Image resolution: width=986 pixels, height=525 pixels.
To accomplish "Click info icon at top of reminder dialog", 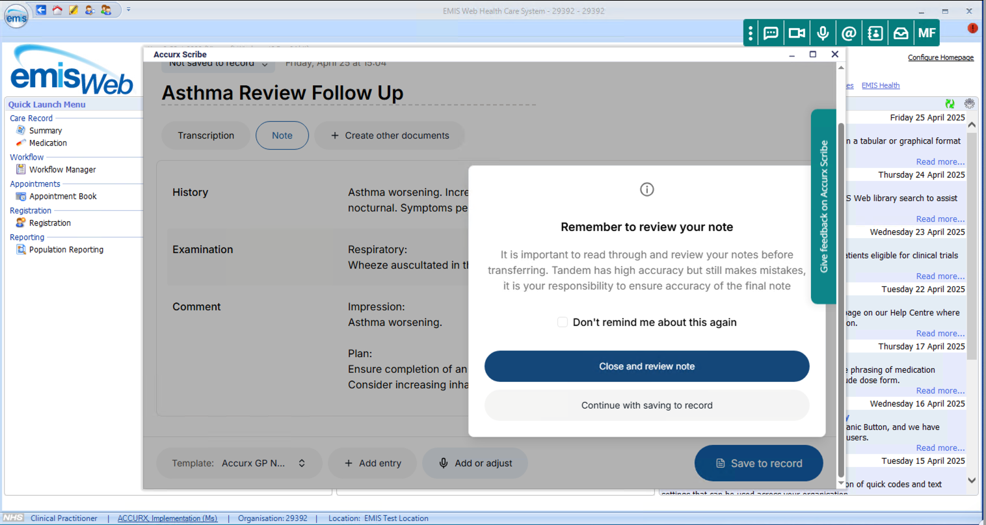I will (x=646, y=189).
